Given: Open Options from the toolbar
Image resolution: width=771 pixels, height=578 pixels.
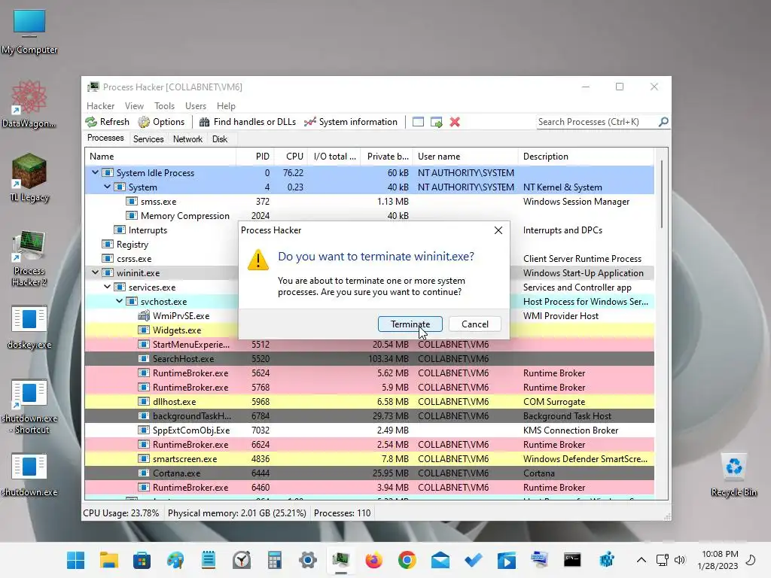Looking at the screenshot, I should 161,122.
